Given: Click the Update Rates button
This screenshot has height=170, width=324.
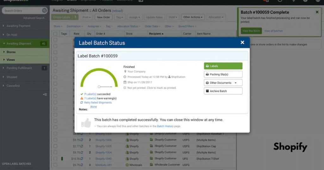Looking at the screenshot, I should (x=154, y=17).
